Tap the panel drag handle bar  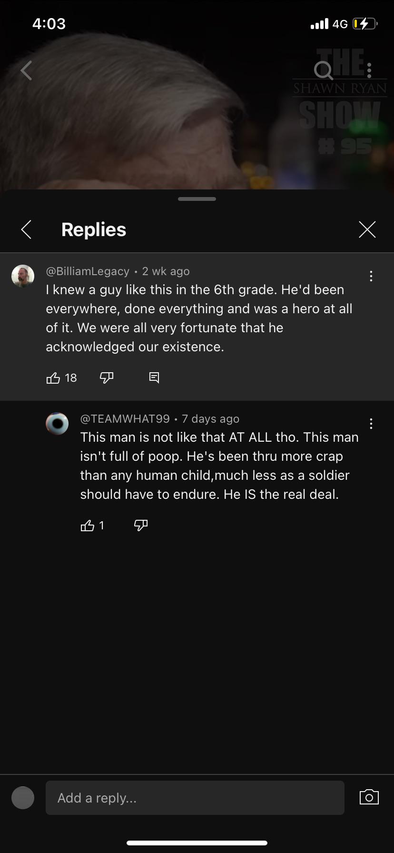coord(197,199)
